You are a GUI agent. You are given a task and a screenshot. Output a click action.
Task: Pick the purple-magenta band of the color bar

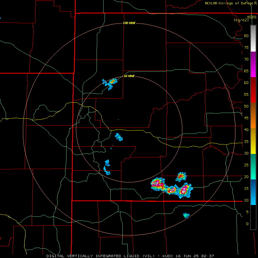253,64
